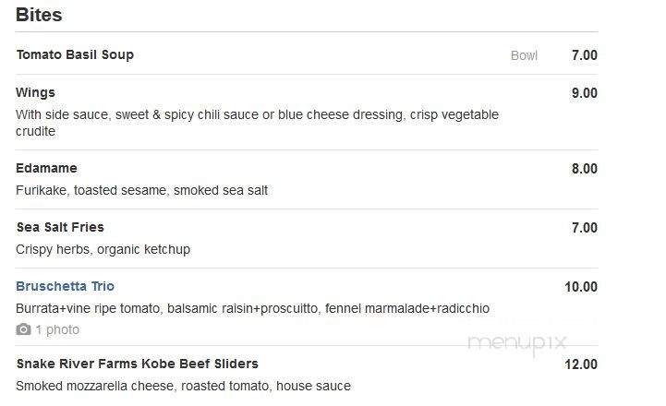This screenshot has height=406, width=666.
Task: Click the Smoked mozzarella cheese description
Action: click(183, 386)
